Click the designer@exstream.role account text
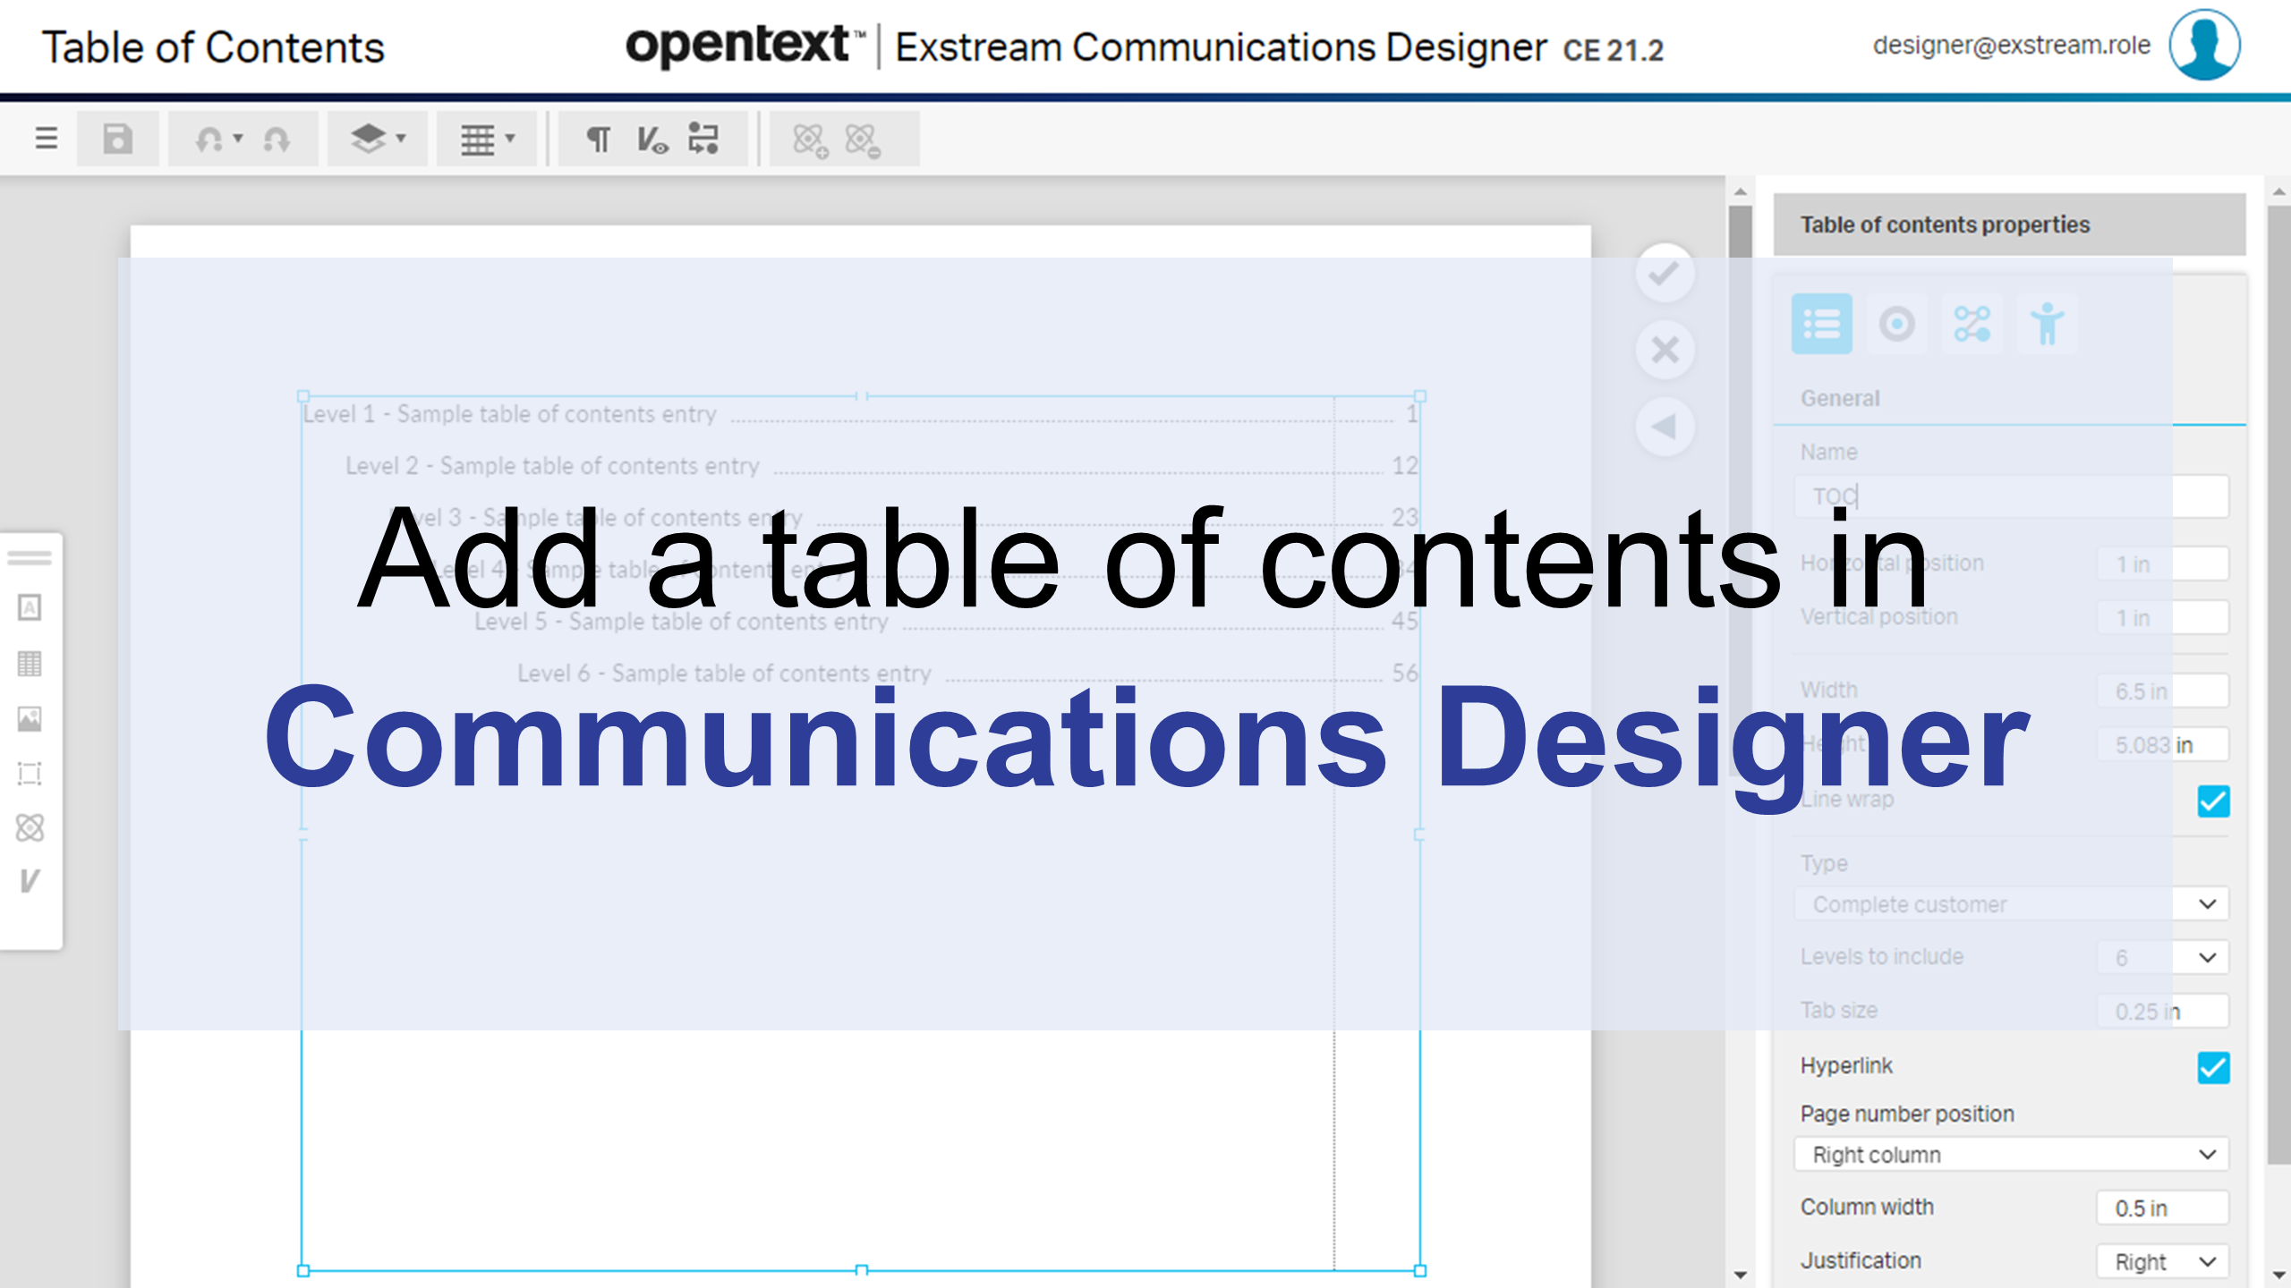This screenshot has width=2291, height=1288. click(x=2011, y=45)
